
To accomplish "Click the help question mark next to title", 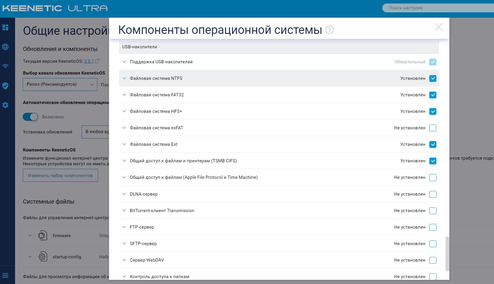I will point(329,30).
